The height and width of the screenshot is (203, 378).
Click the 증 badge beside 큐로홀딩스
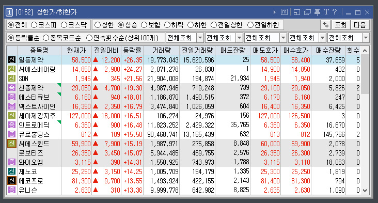[12, 134]
